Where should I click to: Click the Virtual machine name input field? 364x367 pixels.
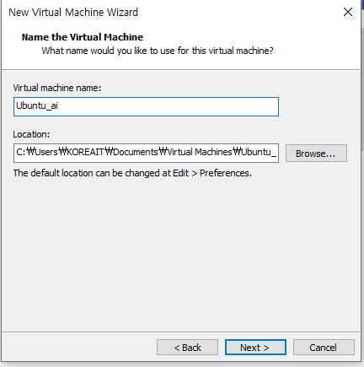[146, 106]
